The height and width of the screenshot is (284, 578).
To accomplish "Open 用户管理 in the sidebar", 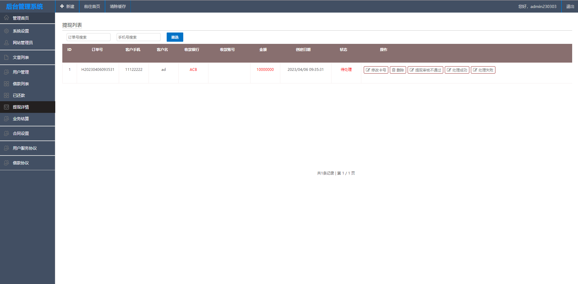I will pyautogui.click(x=21, y=72).
